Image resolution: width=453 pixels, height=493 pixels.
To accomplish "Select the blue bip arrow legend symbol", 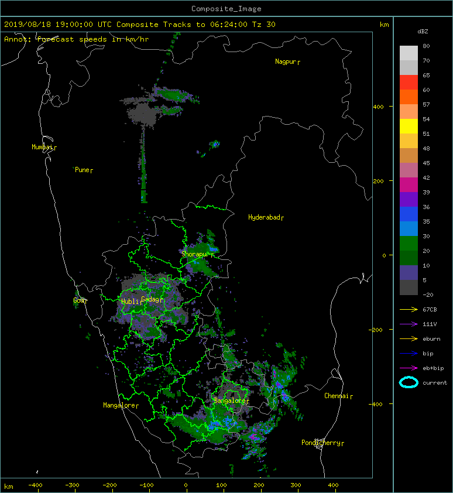I will (x=409, y=354).
